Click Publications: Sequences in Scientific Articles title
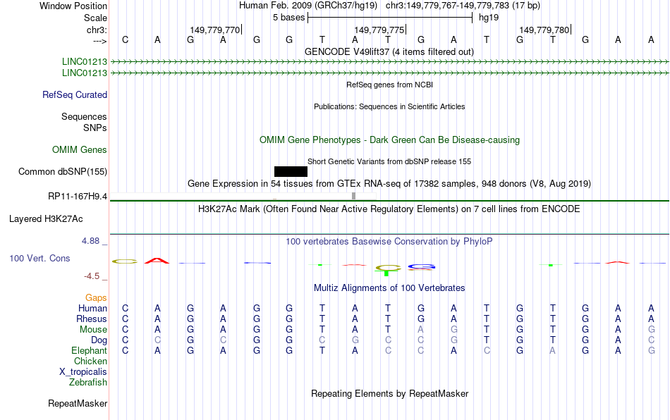This screenshot has height=420, width=670. click(389, 106)
